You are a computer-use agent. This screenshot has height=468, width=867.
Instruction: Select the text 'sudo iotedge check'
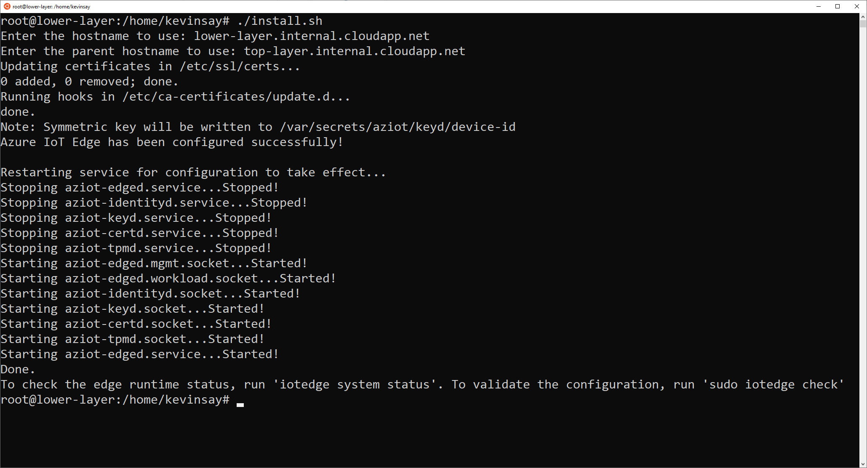click(x=774, y=384)
